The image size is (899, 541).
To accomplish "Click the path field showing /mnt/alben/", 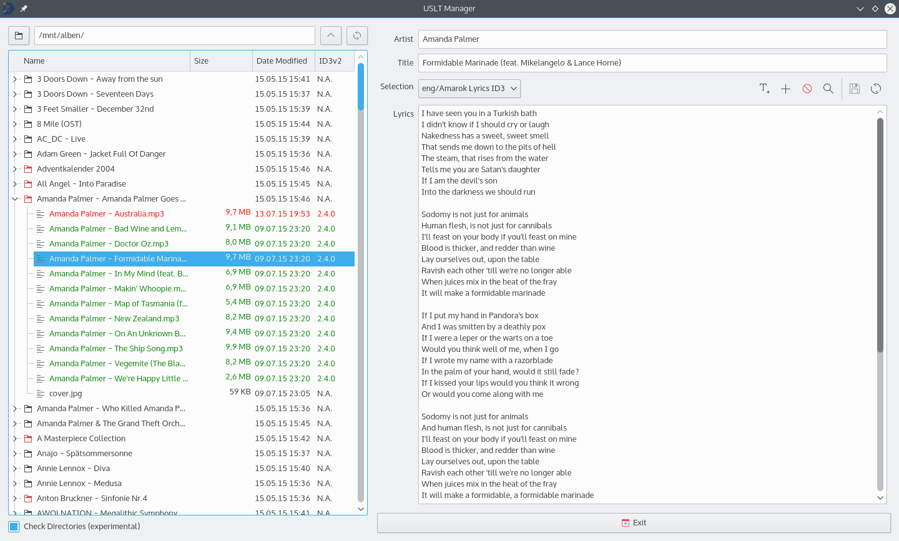I will 175,36.
